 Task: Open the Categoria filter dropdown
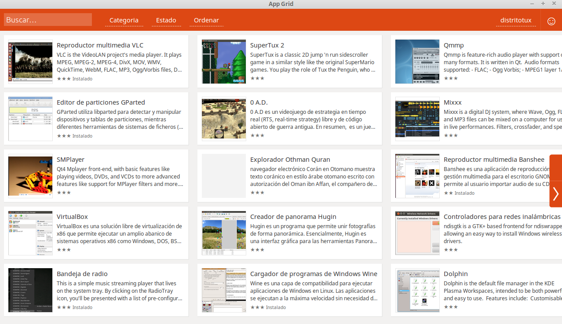pos(124,20)
